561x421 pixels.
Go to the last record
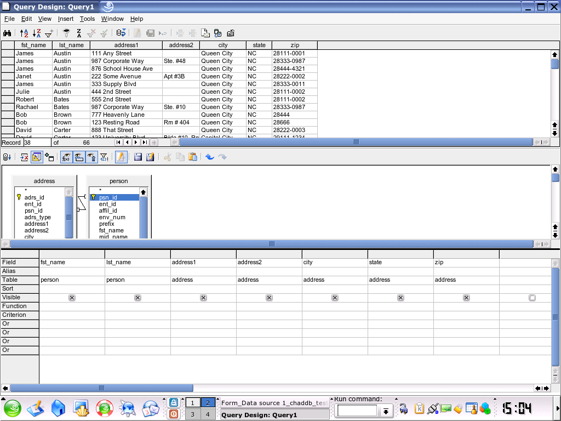[145, 143]
